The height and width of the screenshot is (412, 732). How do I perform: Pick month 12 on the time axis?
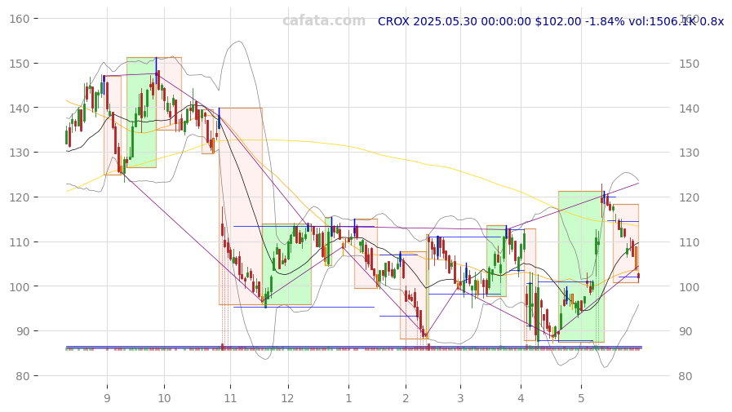pos(287,398)
